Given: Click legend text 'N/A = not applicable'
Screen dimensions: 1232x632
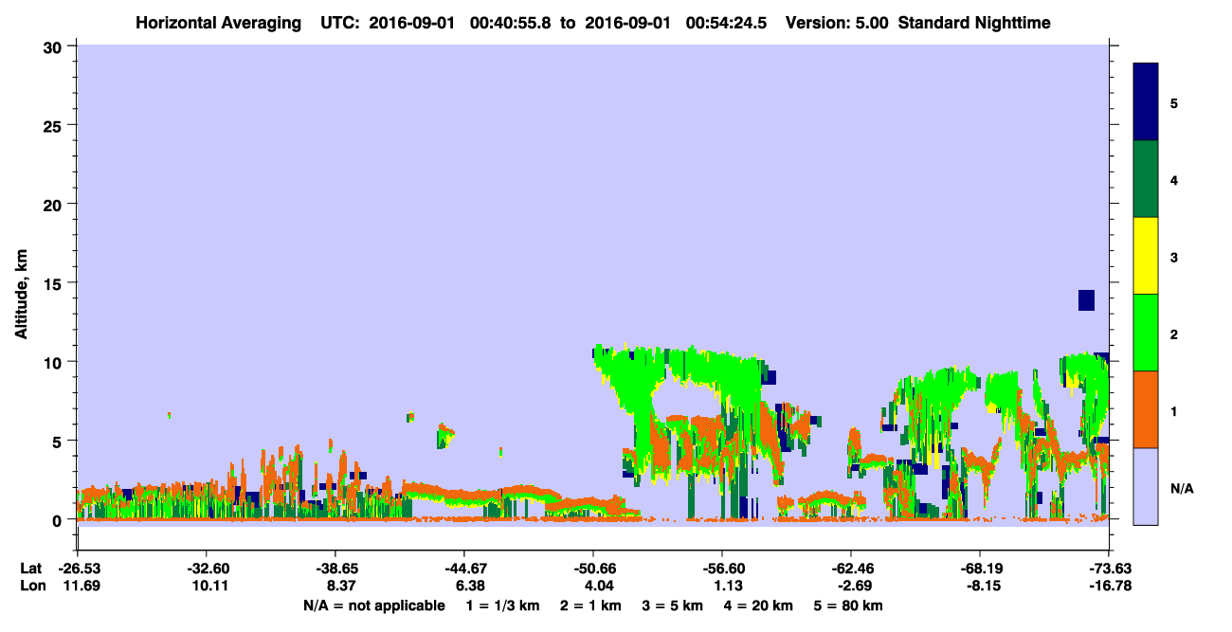Looking at the screenshot, I should coord(373,605).
